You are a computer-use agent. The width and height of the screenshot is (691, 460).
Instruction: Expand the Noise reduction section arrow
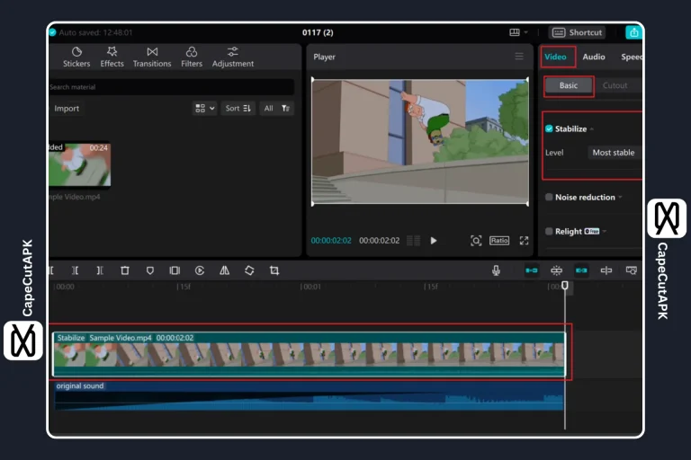coord(620,197)
